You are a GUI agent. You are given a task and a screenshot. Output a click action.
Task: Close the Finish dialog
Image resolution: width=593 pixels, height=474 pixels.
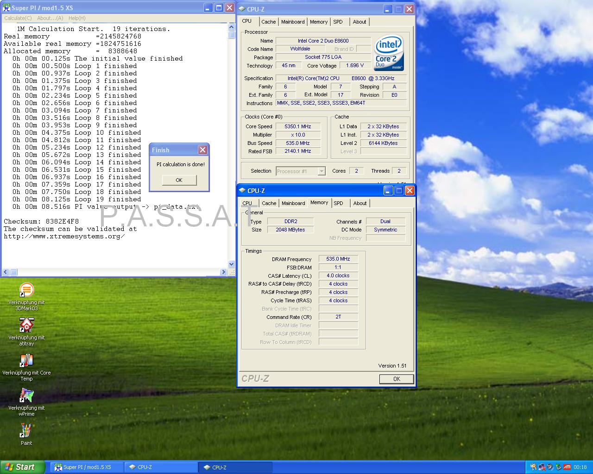coord(202,150)
